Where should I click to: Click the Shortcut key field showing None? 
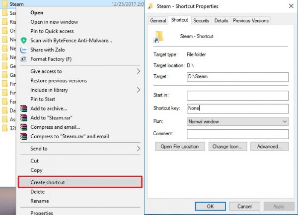pos(237,108)
